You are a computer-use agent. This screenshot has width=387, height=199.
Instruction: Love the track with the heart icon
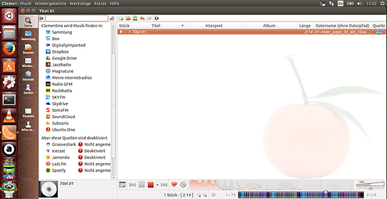pyautogui.click(x=174, y=184)
